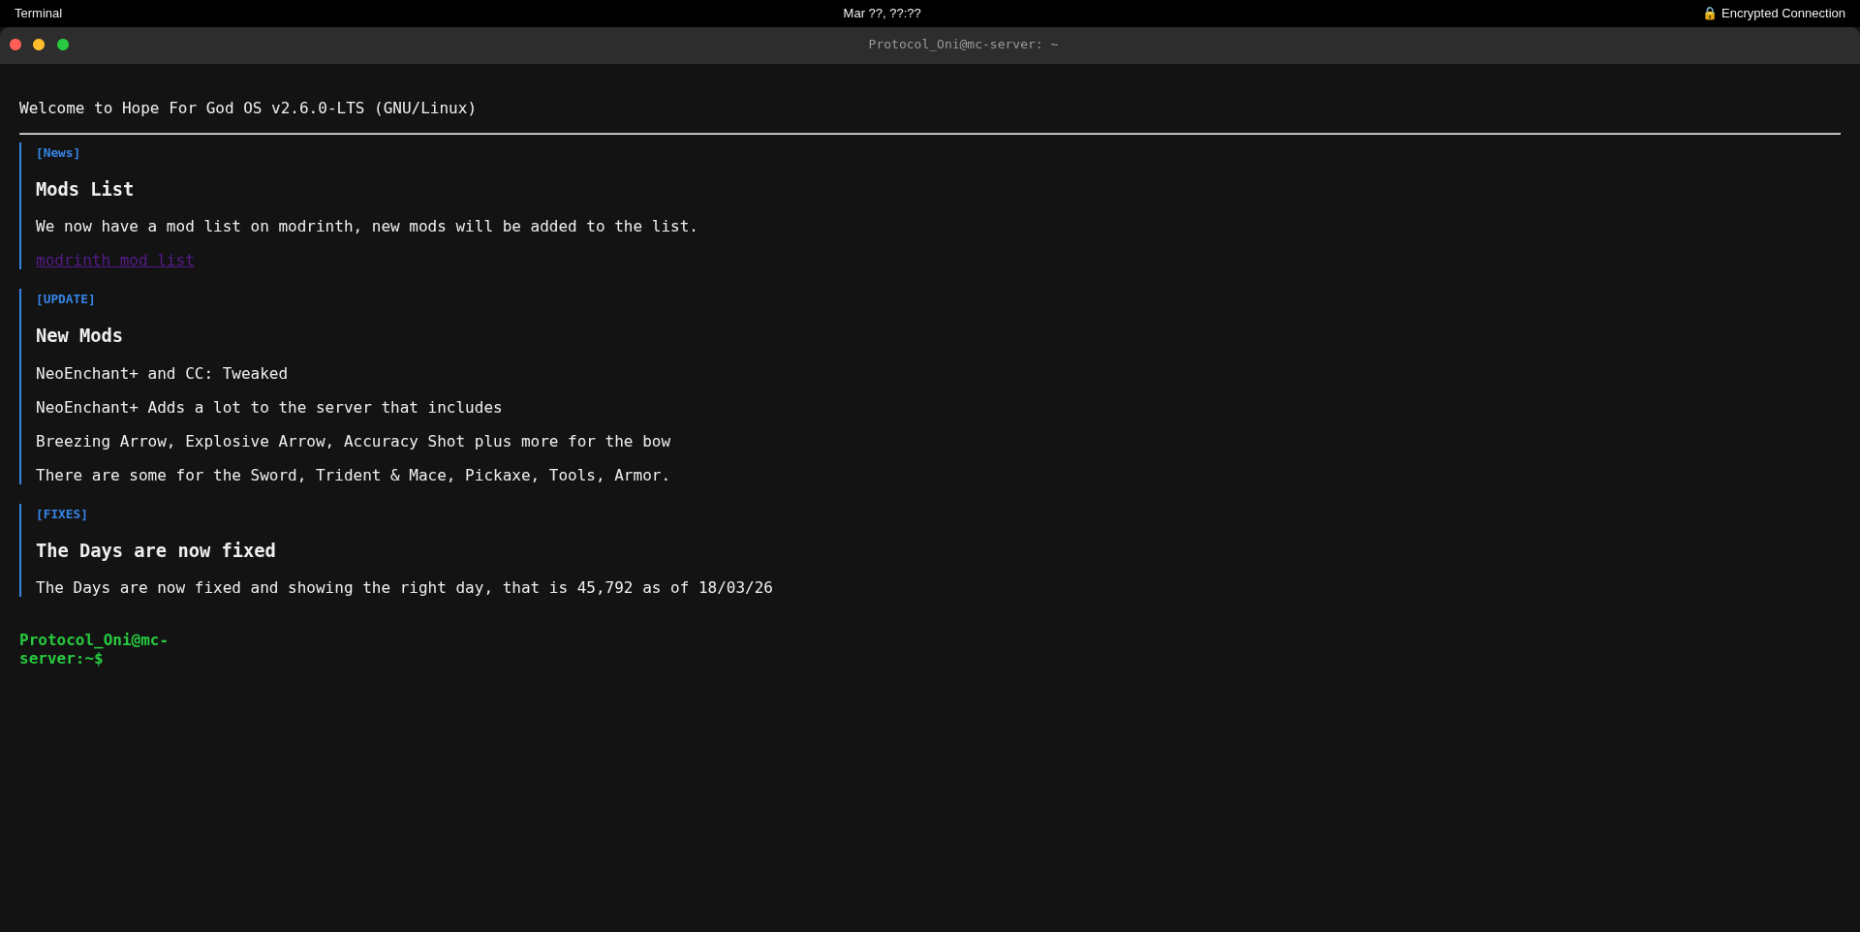Select the [News] section label
Screen dimensions: 1860x932
pos(57,152)
